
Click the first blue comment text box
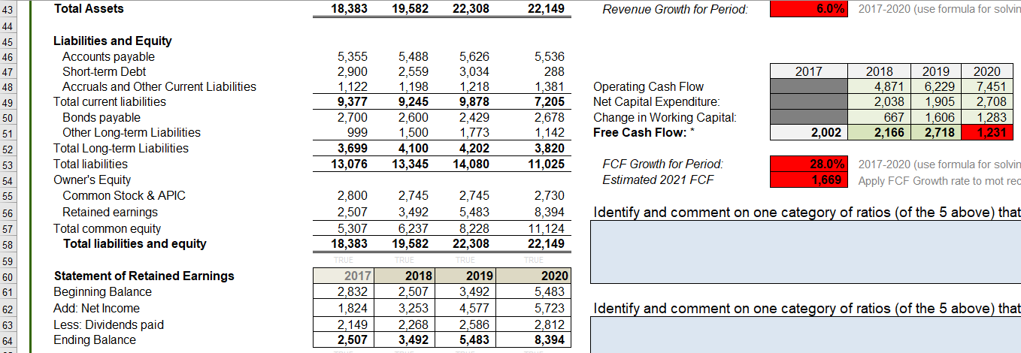click(805, 252)
